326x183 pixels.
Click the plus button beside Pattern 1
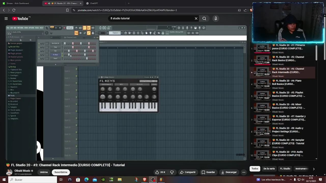[x=122, y=33]
